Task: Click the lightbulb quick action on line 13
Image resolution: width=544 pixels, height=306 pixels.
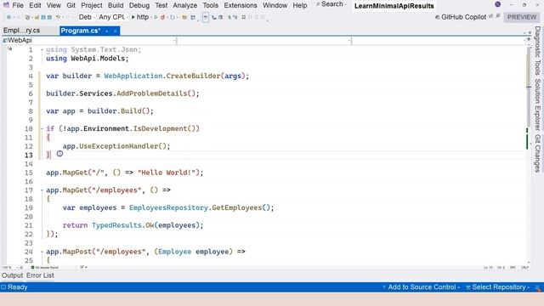Action: (x=59, y=153)
